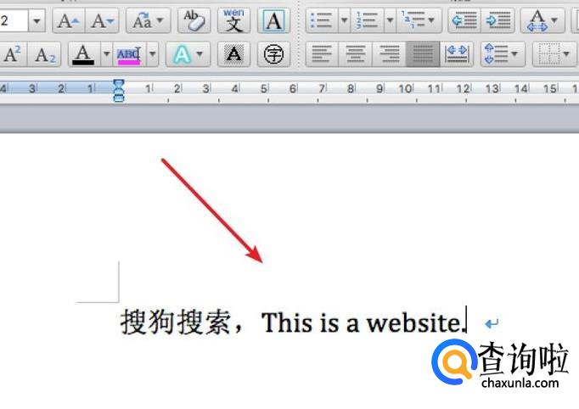Image resolution: width=579 pixels, height=409 pixels.
Task: Open the bullet list style dropdown arrow
Action: coord(344,20)
